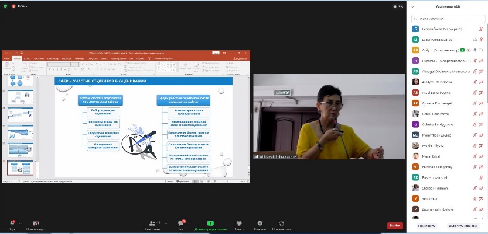
Task: Collapse the Participants panel with chevron
Action: pyautogui.click(x=414, y=7)
